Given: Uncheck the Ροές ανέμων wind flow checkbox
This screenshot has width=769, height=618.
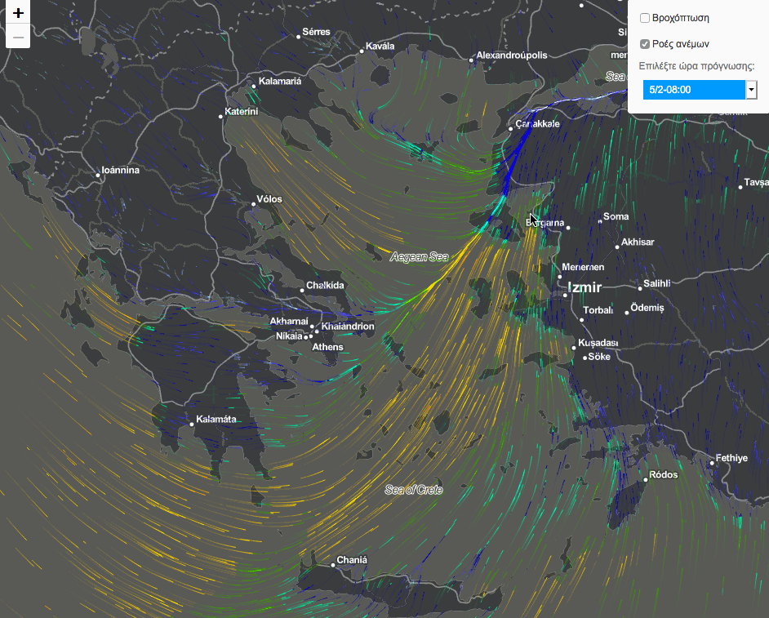Looking at the screenshot, I should point(645,44).
